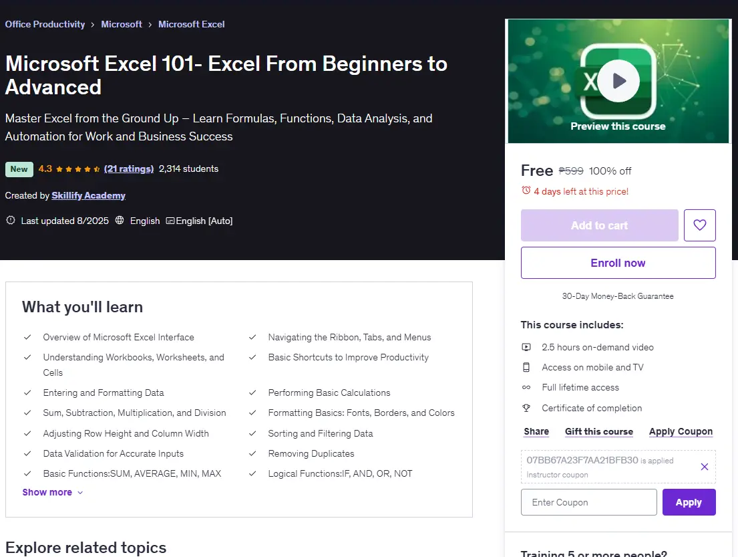Click the Enroll now button

pos(618,263)
